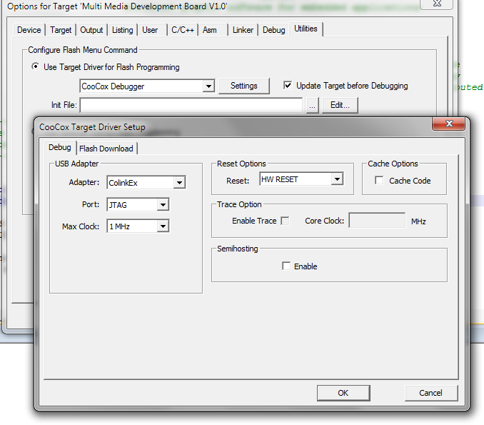Image resolution: width=484 pixels, height=425 pixels.
Task: Confirm driver setup with OK
Action: [343, 393]
